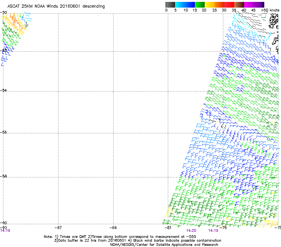Click the purple '14:20' time label
281x247 pixels.
click(191, 231)
